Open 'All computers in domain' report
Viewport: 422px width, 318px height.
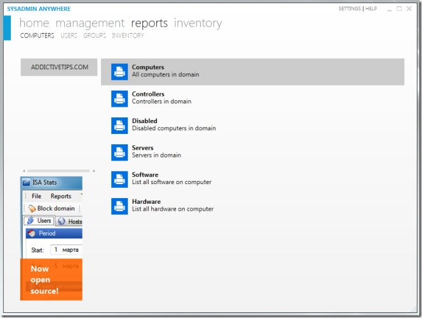(x=252, y=72)
